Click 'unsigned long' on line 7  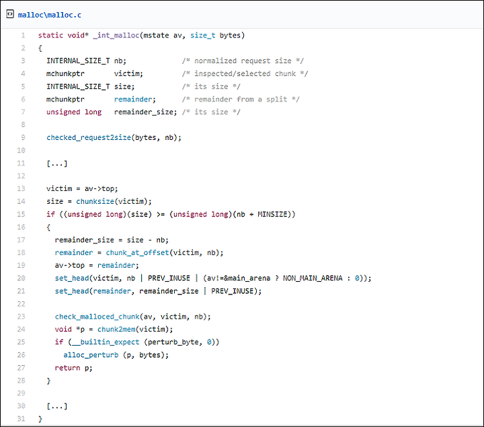pos(74,112)
